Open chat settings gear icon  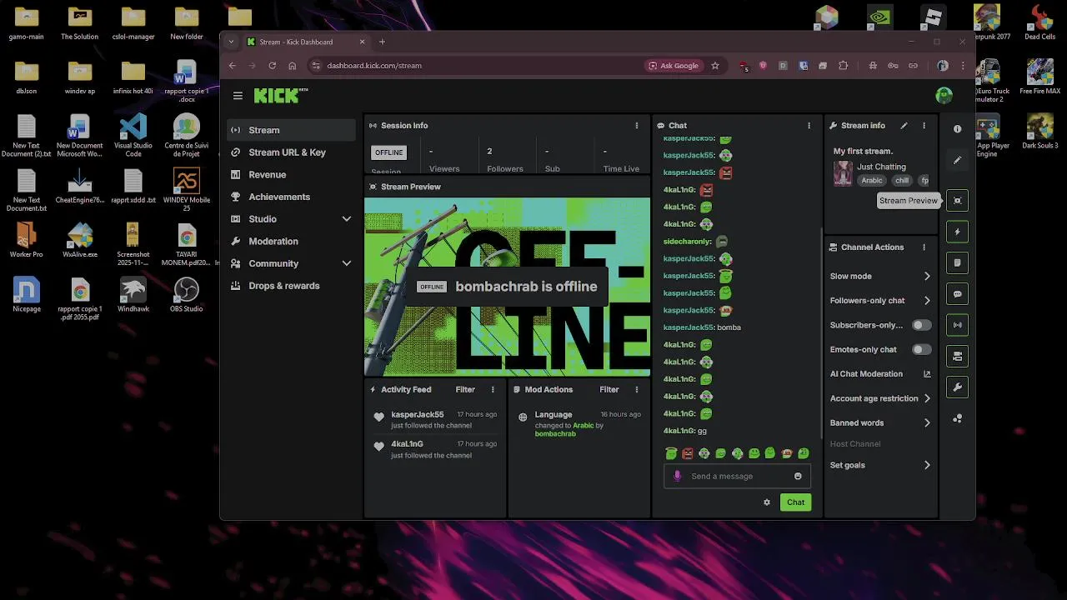pyautogui.click(x=767, y=502)
